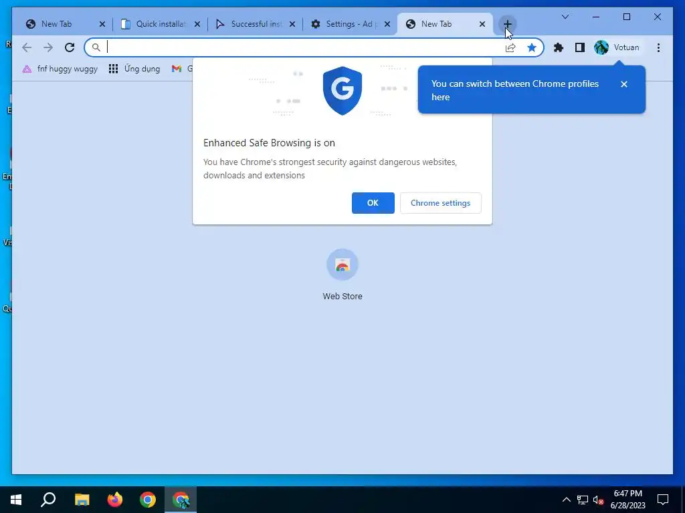Open the Gmail bookmark icon

pyautogui.click(x=177, y=69)
